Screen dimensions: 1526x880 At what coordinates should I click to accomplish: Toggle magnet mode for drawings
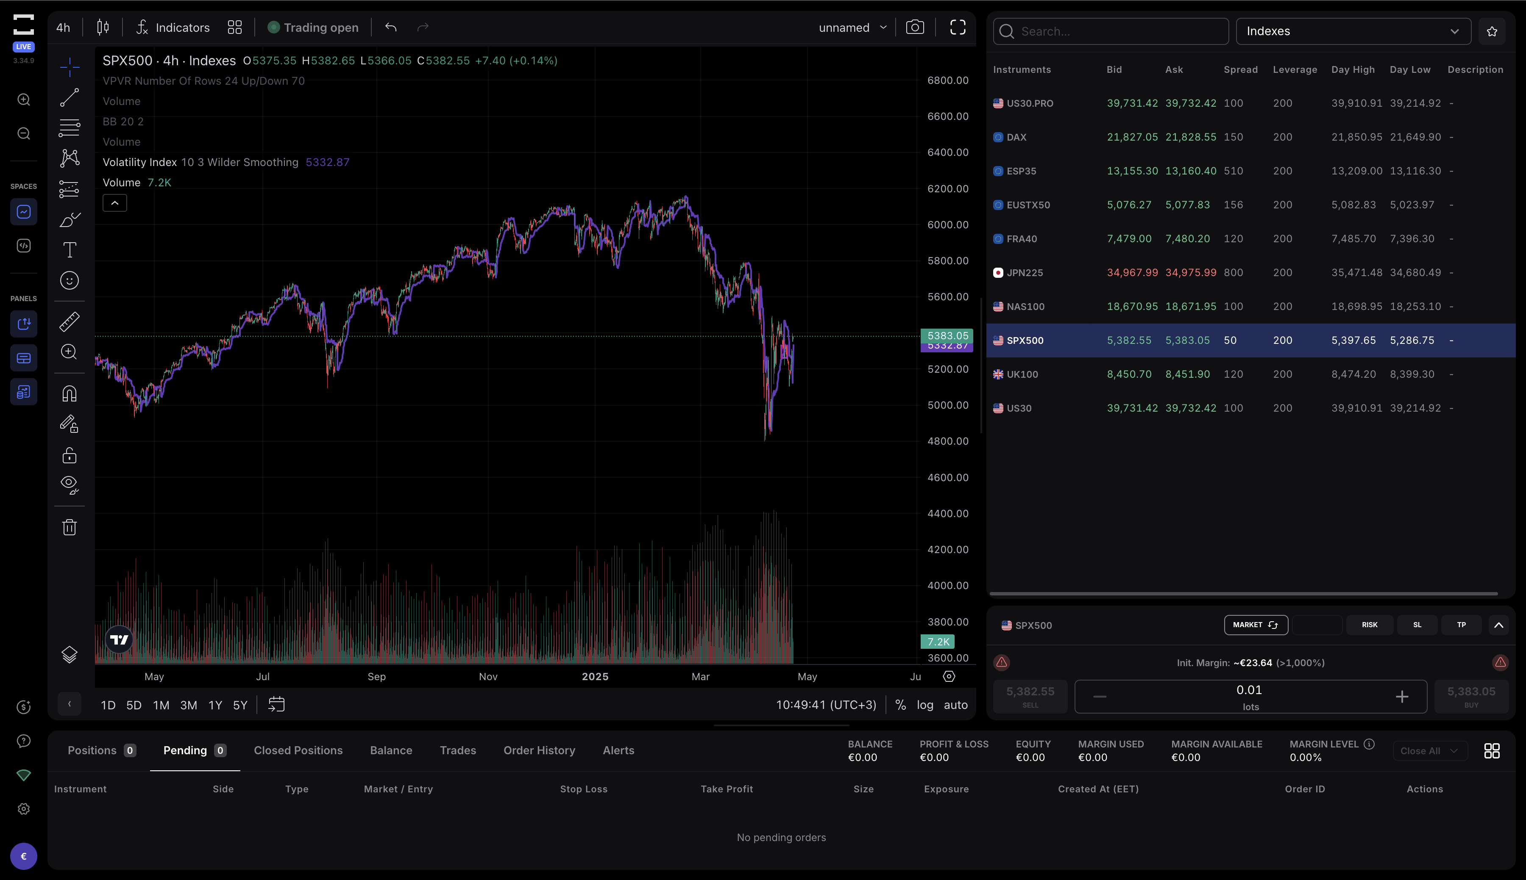pyautogui.click(x=70, y=394)
